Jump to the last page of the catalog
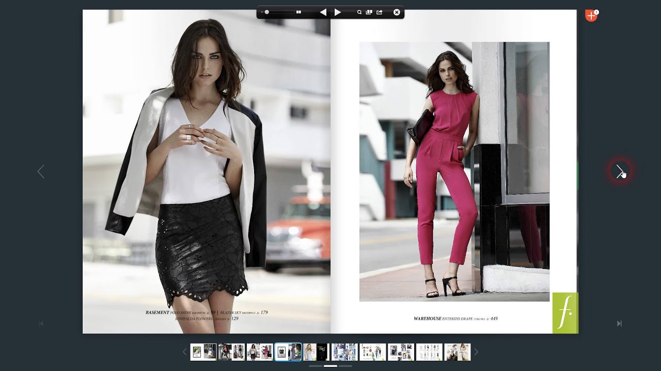Viewport: 661px width, 371px height. pyautogui.click(x=619, y=324)
